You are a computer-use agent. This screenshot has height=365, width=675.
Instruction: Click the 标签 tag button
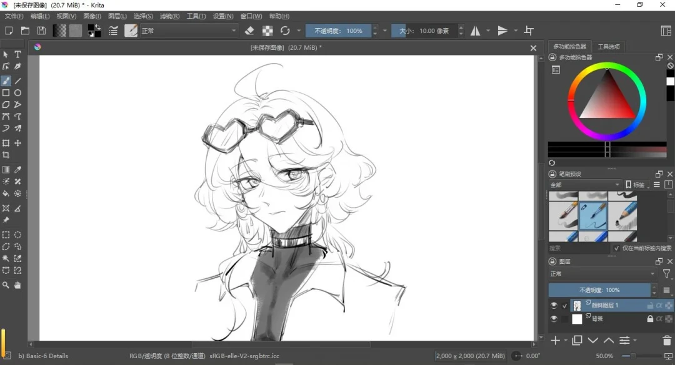click(x=638, y=185)
